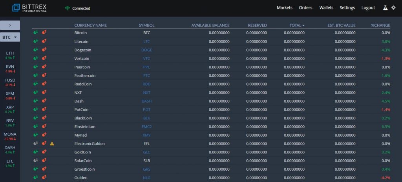The width and height of the screenshot is (402, 182).
Task: Sort by SYMBOL column header
Action: tap(147, 25)
